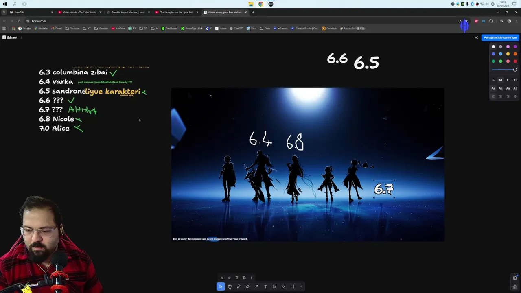This screenshot has width=521, height=293.
Task: Switch to Our thoughts on the Liyue tab
Action: (176, 12)
